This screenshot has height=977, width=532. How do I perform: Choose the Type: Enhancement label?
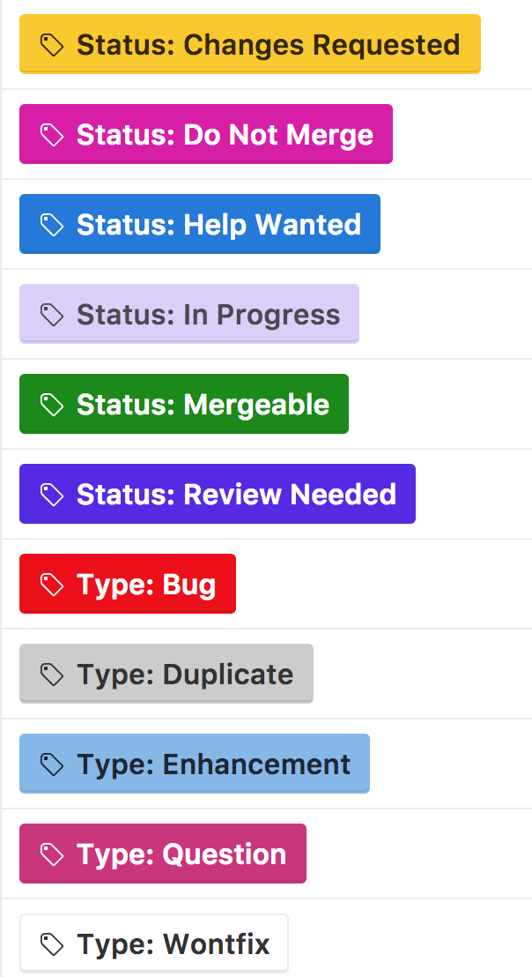pyautogui.click(x=194, y=764)
